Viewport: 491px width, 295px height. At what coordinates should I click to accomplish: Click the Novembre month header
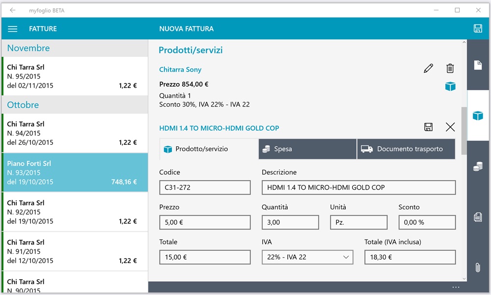75,48
